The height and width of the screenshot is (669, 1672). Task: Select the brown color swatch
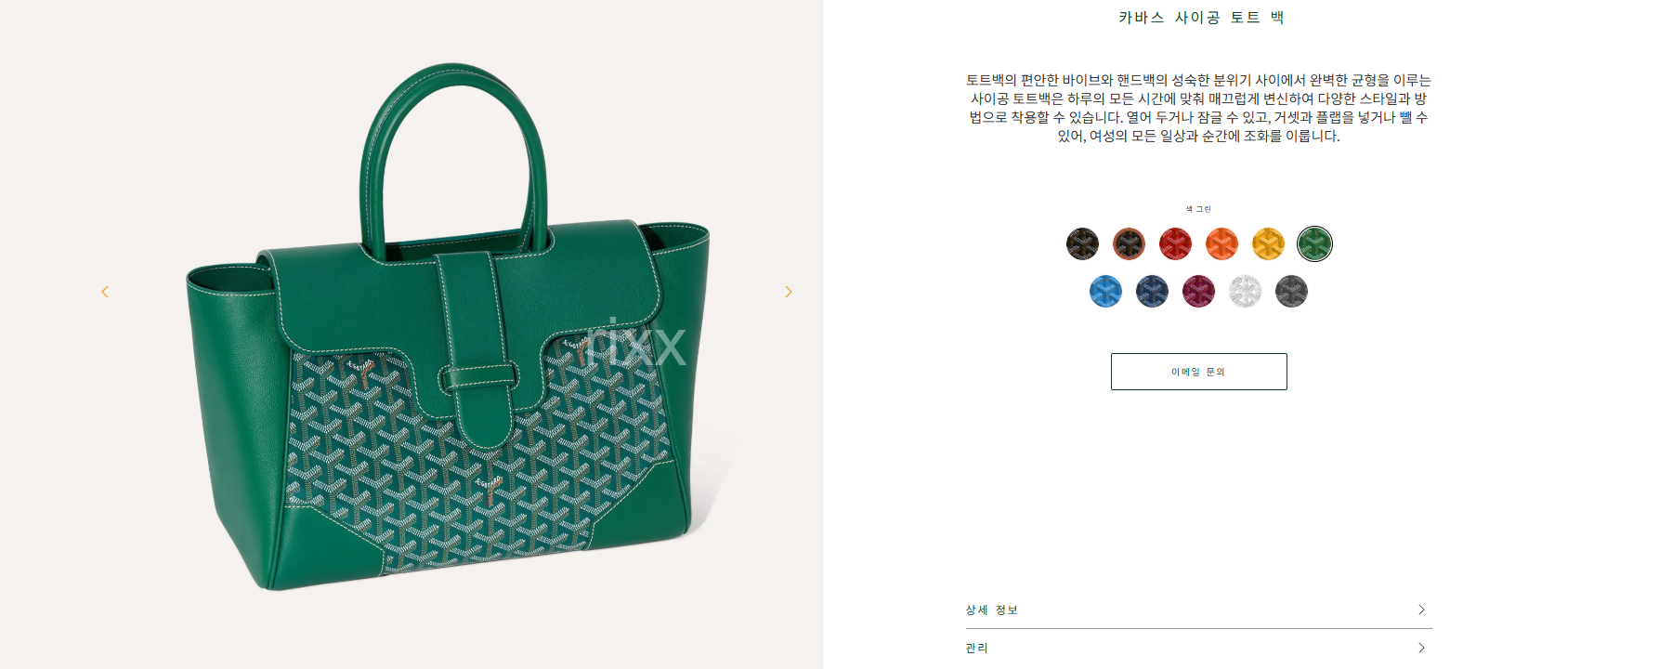click(x=1129, y=243)
